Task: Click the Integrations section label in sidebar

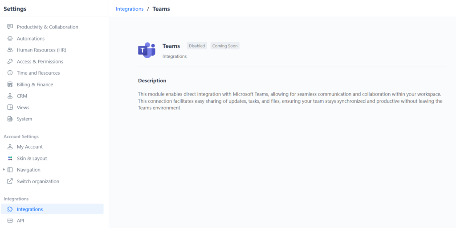Action: click(16, 199)
